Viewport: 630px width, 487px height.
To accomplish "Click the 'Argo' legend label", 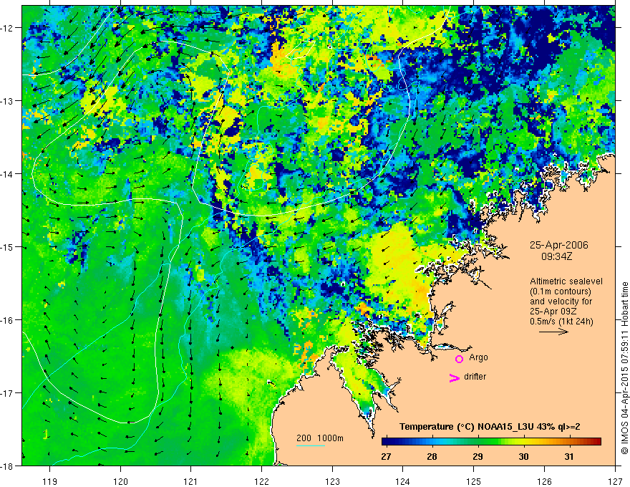I will [x=478, y=357].
